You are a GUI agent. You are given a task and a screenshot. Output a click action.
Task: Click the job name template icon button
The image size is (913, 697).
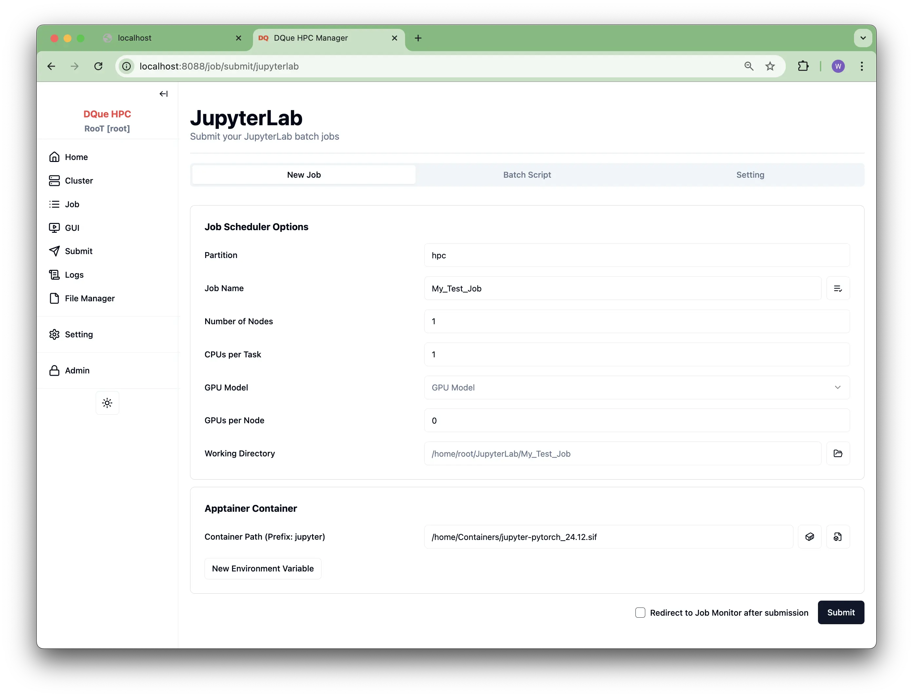tap(838, 289)
